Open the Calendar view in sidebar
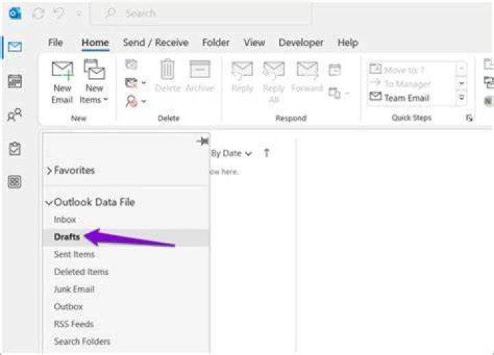This screenshot has height=355, width=494. [15, 81]
